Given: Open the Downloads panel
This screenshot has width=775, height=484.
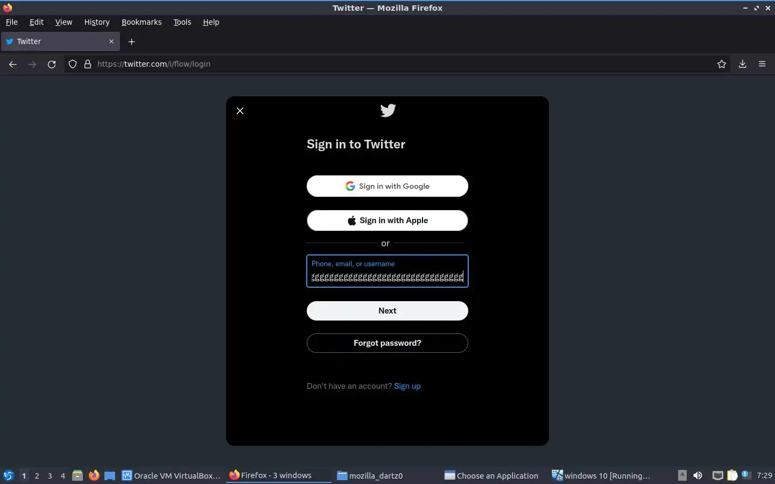Looking at the screenshot, I should pyautogui.click(x=743, y=64).
